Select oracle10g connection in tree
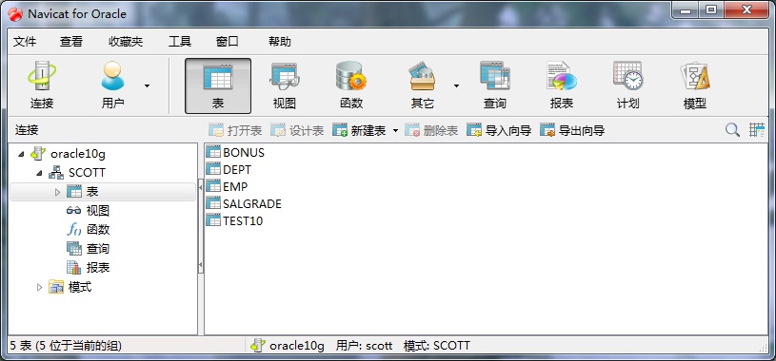776x361 pixels. [68, 154]
